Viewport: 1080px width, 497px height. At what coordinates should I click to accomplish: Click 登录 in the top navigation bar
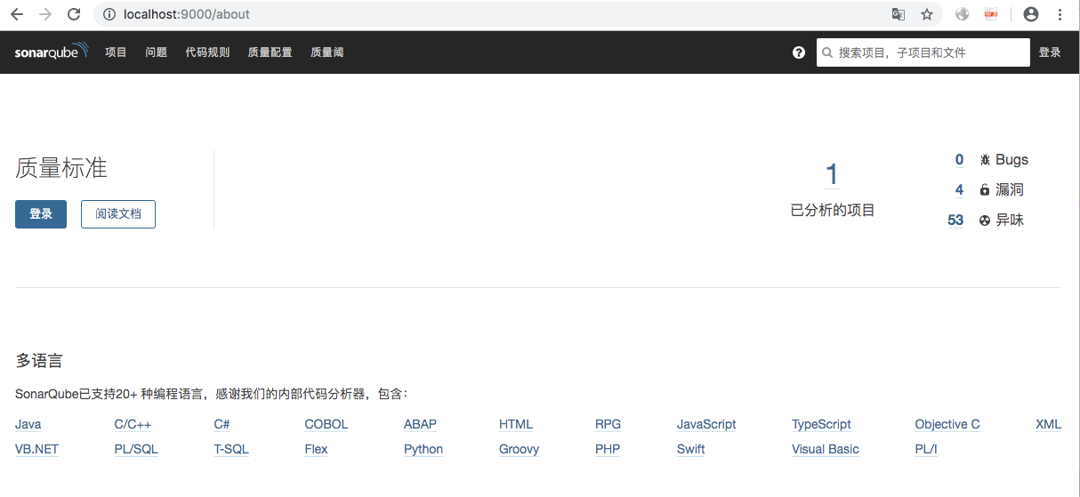[1050, 52]
